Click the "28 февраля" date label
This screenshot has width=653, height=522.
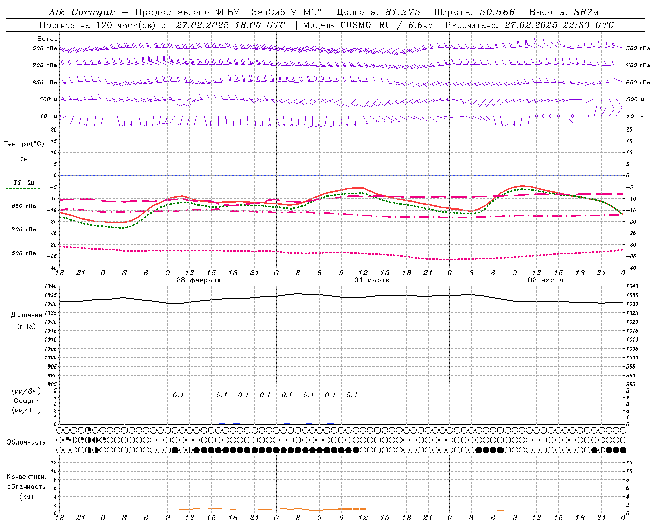[x=198, y=280]
